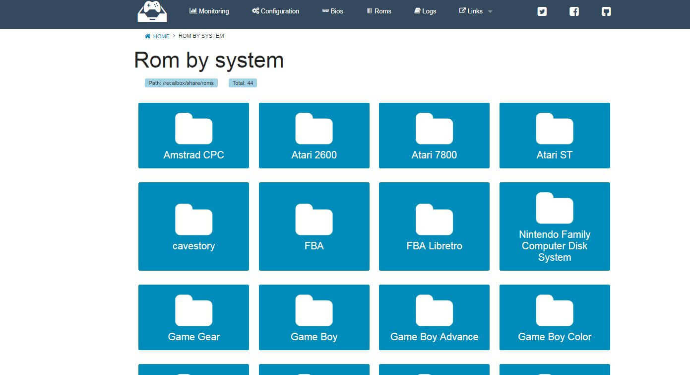This screenshot has width=690, height=375.
Task: Click the Rom by system heading
Action: coord(209,60)
